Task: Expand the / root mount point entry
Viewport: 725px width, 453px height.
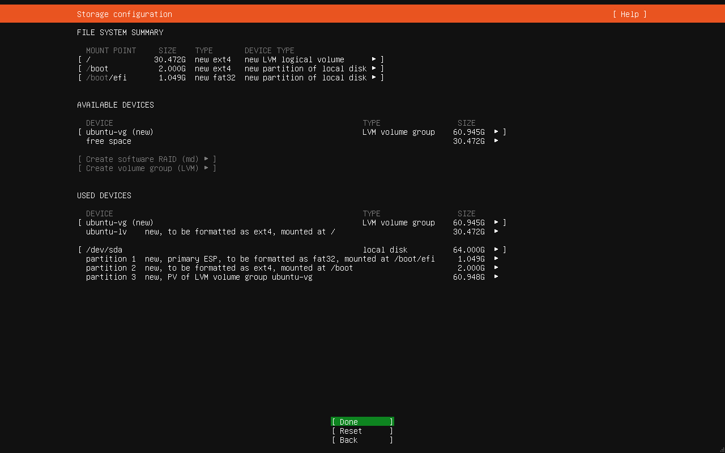Action: 373,59
